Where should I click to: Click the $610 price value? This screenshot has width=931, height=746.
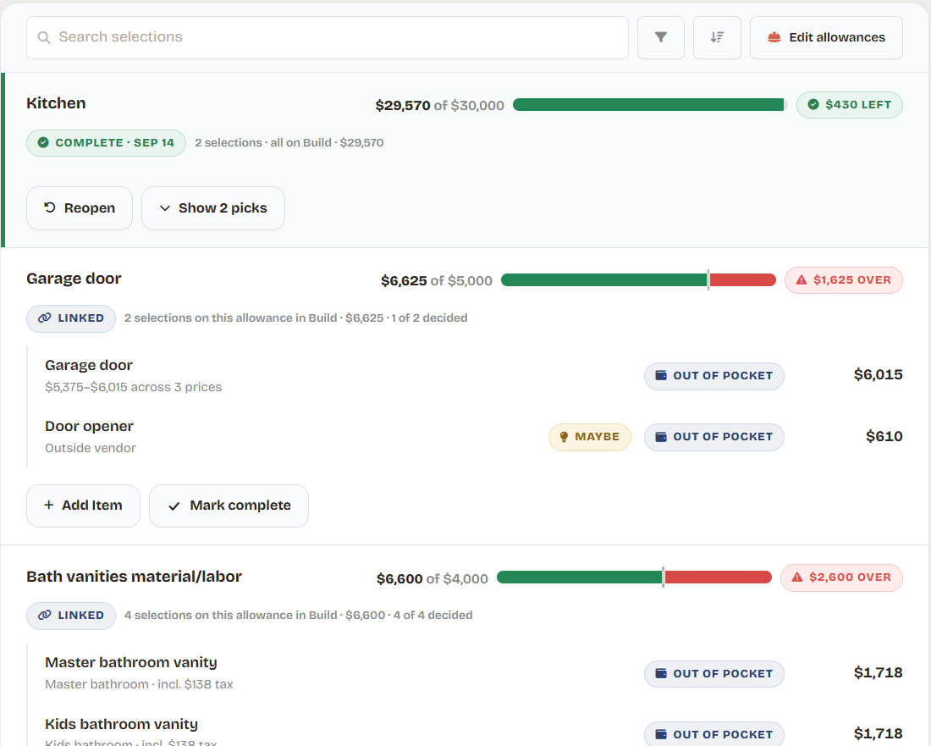(x=884, y=437)
